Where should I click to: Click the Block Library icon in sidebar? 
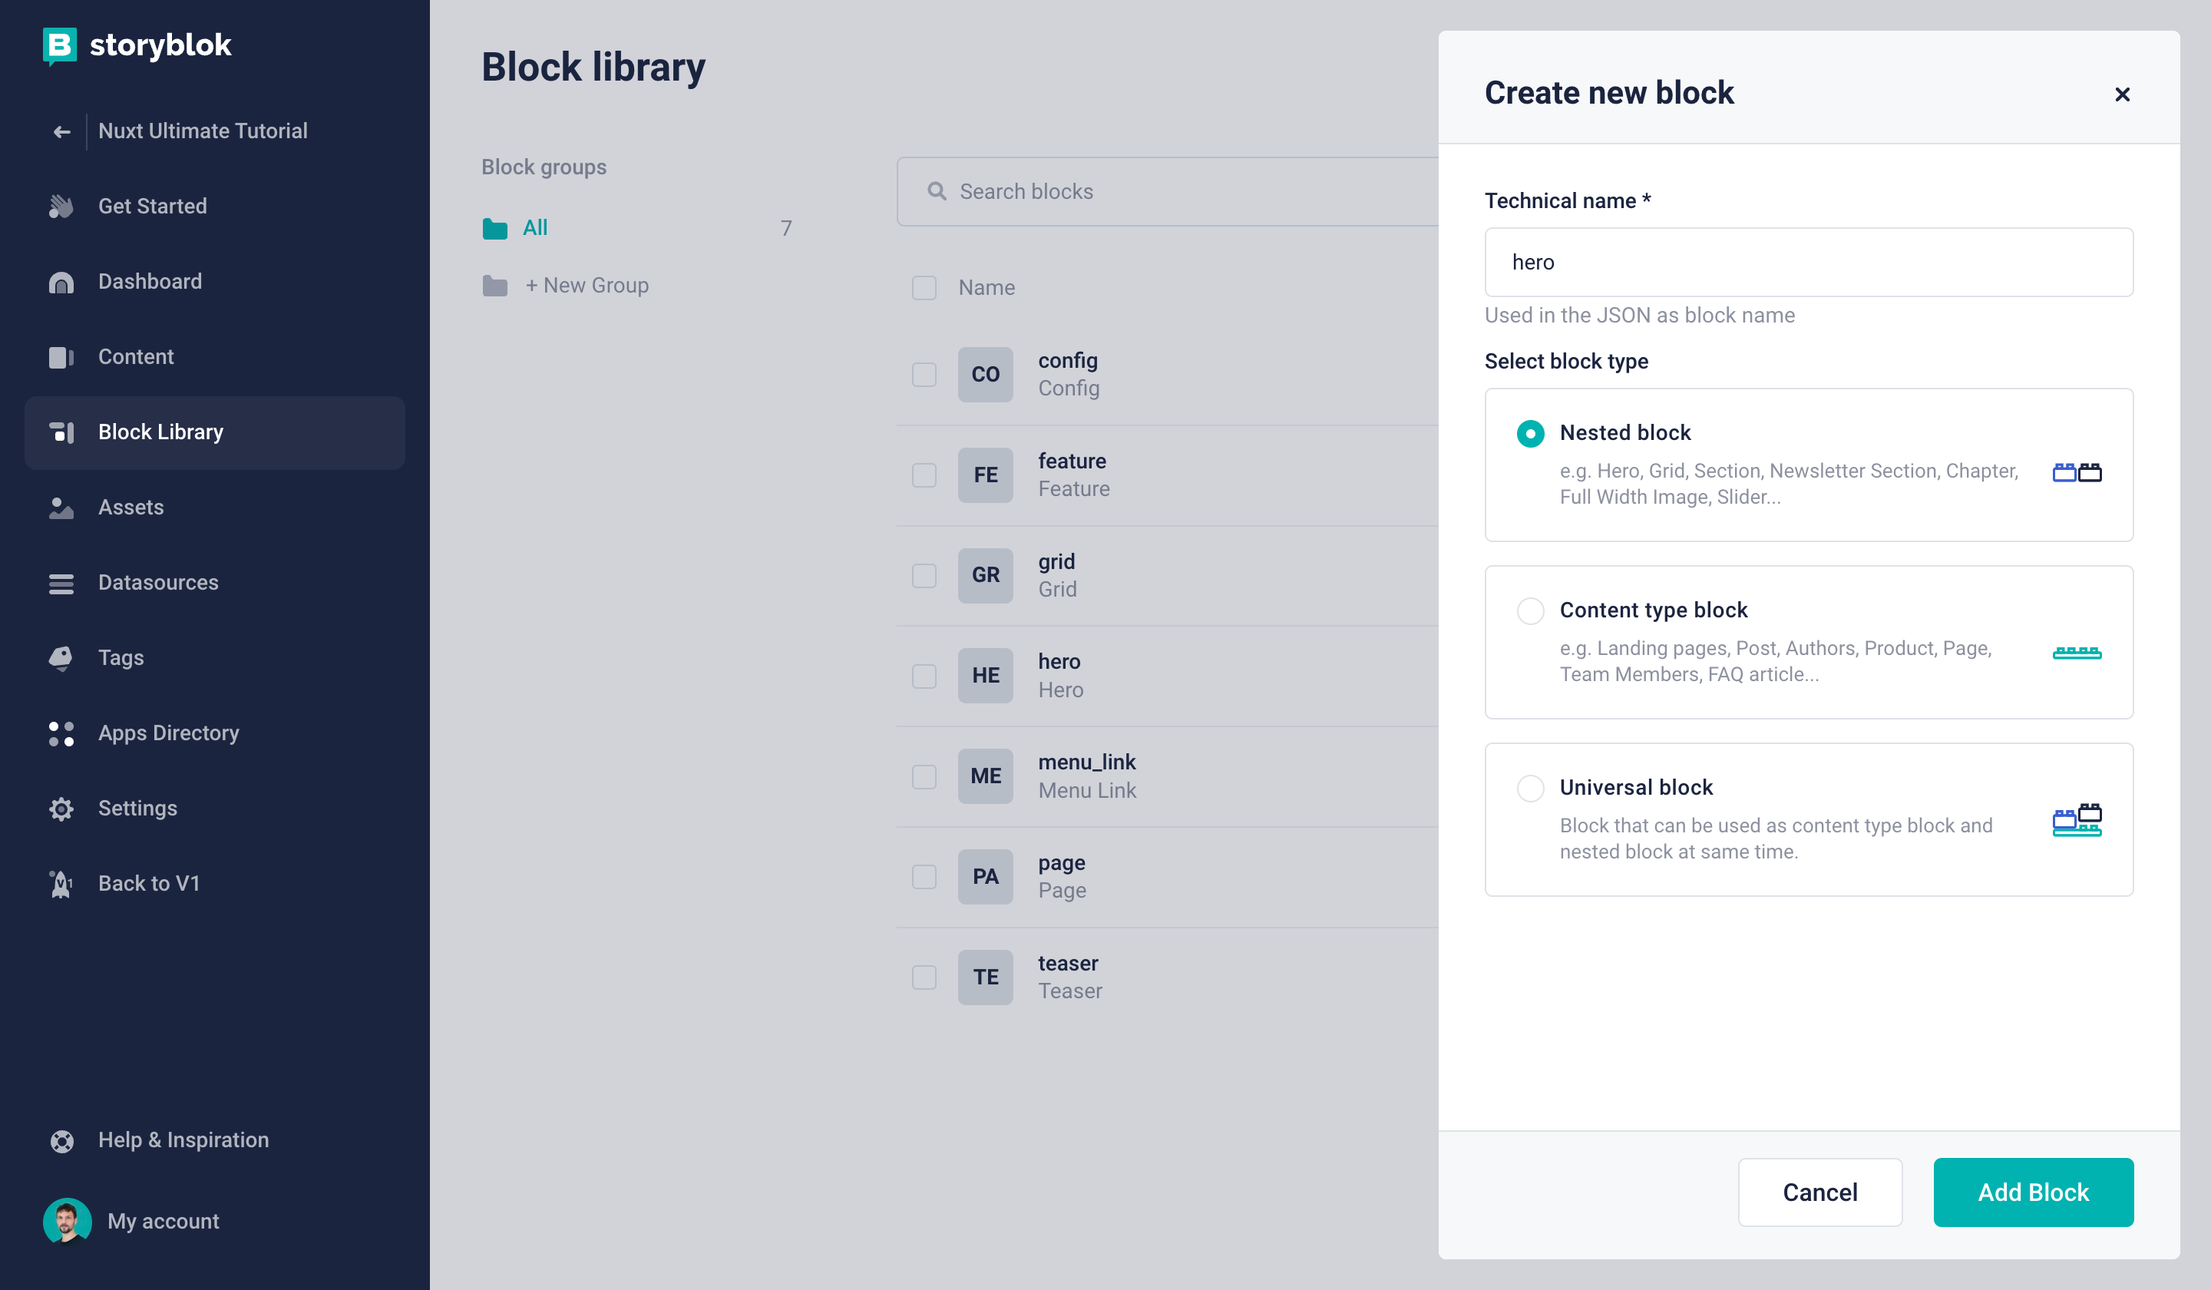(x=61, y=432)
